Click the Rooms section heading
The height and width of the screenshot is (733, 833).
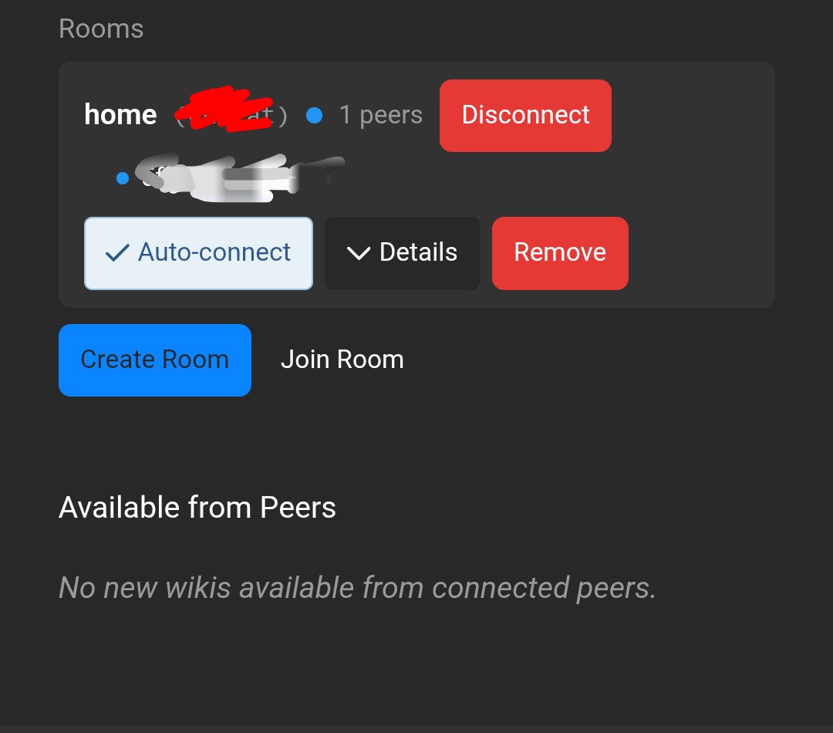[x=101, y=29]
